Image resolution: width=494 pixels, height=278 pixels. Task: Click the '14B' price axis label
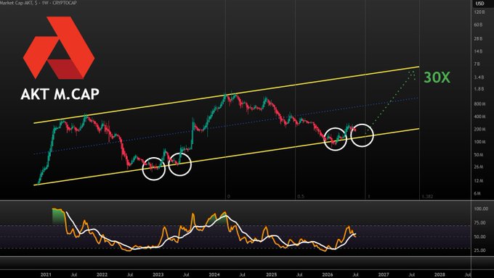click(478, 51)
